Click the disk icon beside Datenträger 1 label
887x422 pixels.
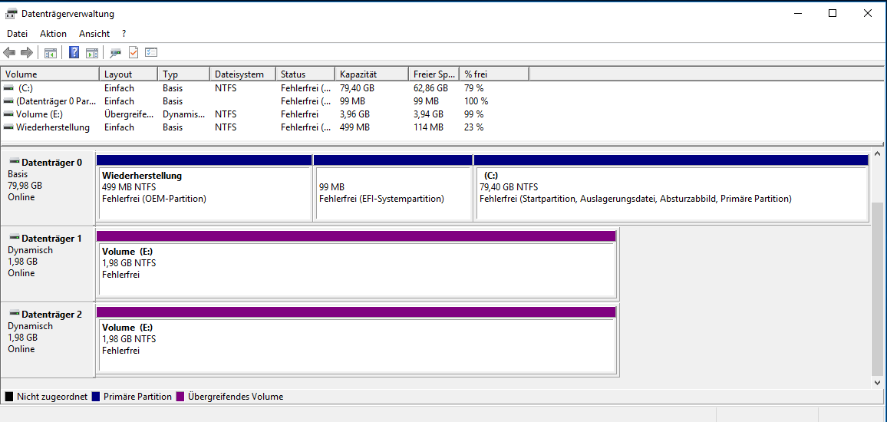click(14, 238)
